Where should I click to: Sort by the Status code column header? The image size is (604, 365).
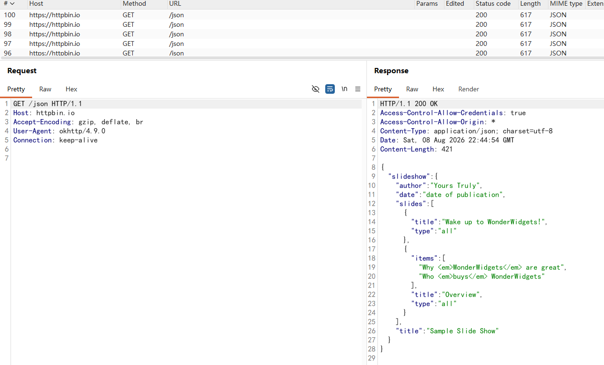tap(493, 4)
